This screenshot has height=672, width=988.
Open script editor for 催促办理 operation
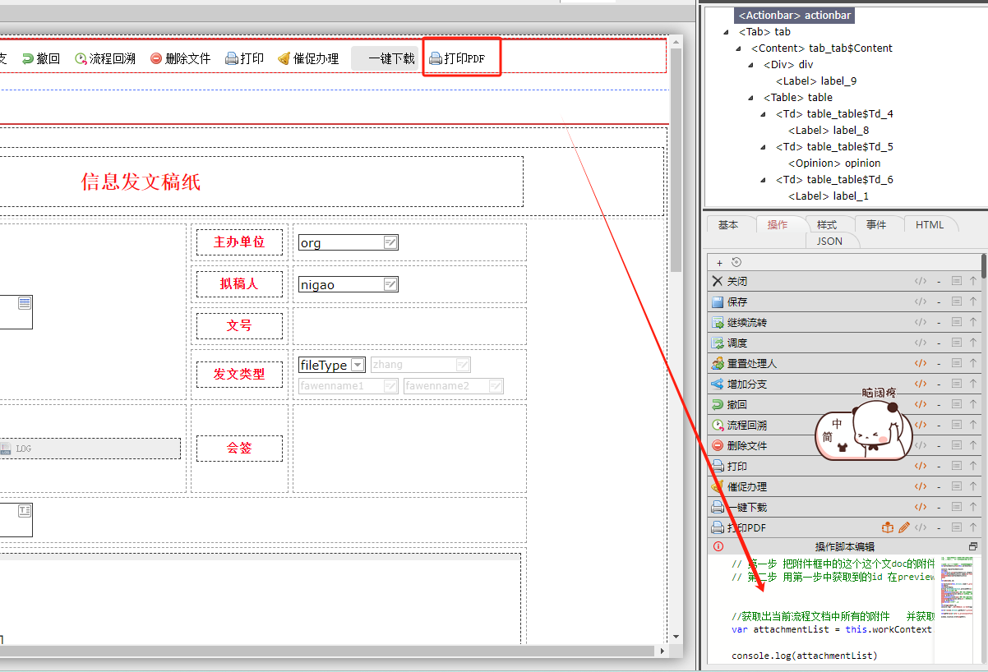(921, 486)
